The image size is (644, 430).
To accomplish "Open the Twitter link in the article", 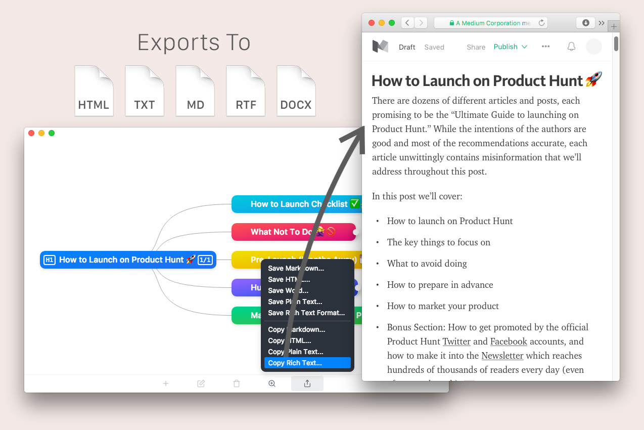I will [x=456, y=341].
